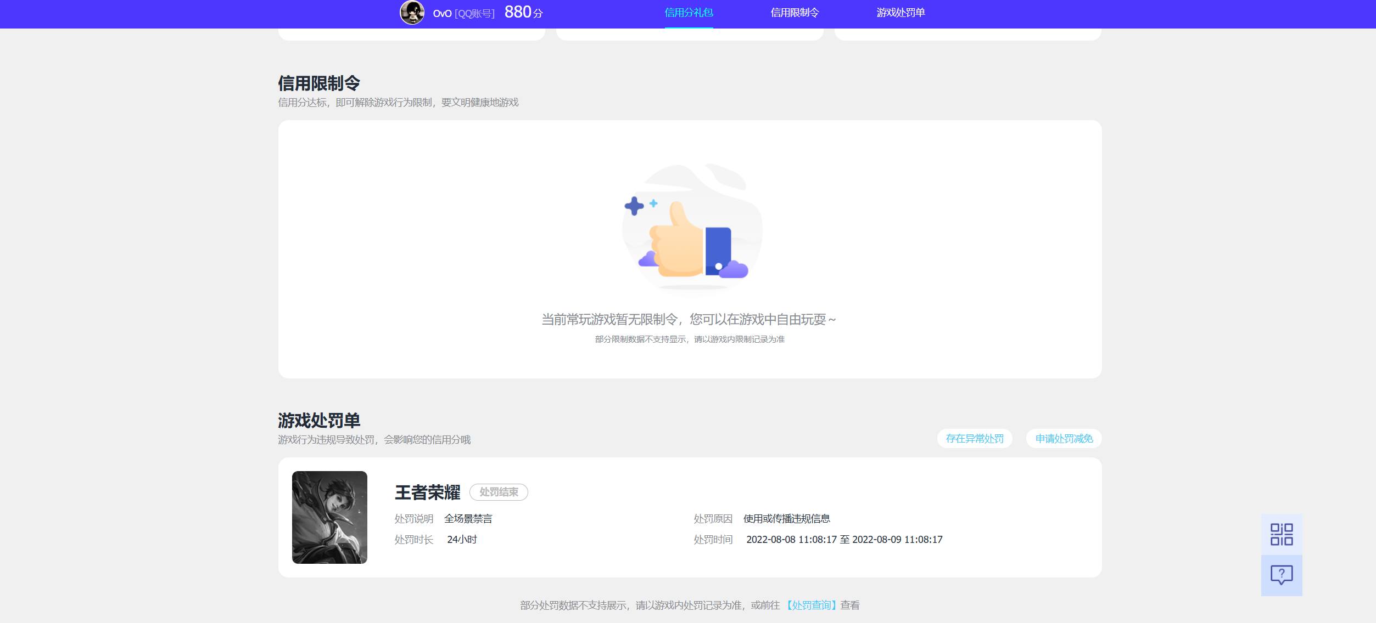The height and width of the screenshot is (623, 1376).
Task: Click the 全场景禁言 penalty description
Action: tap(468, 519)
